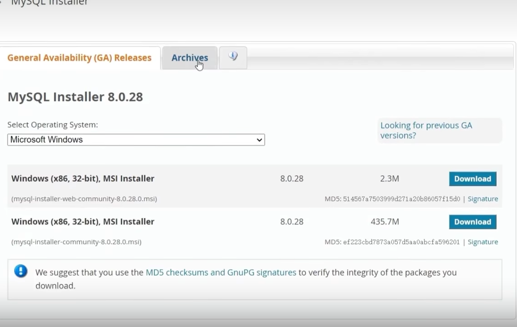
Task: Click version 8.0.28 in the 435.7M row
Action: point(292,222)
